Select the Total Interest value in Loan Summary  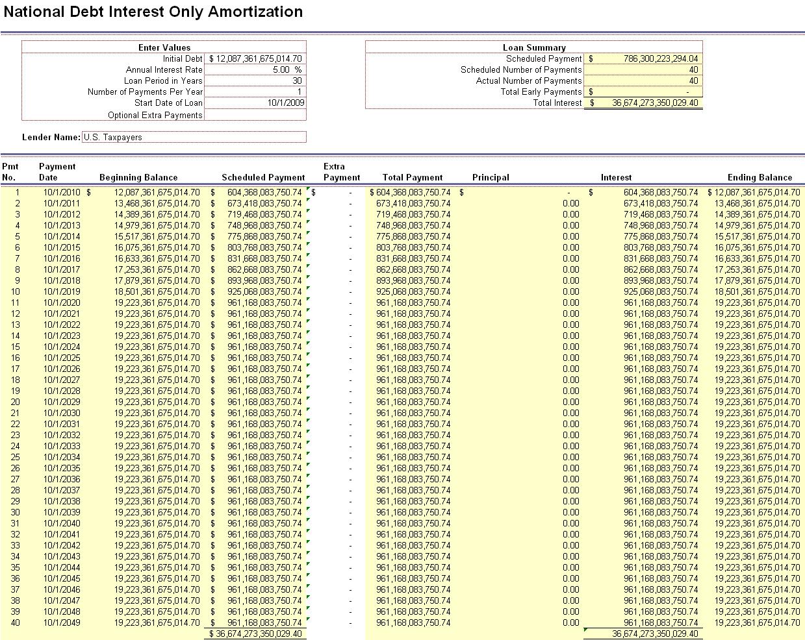coord(643,103)
